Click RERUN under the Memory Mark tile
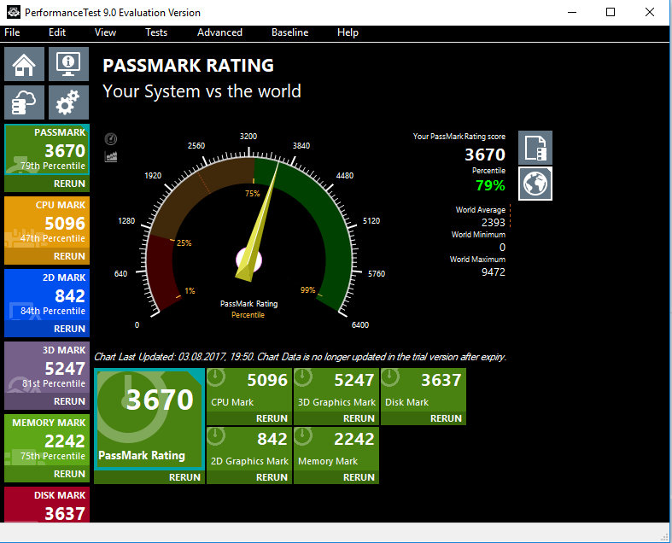The image size is (672, 543). click(x=359, y=477)
